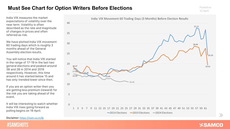Click the double chevron next arrow

(x=221, y=115)
